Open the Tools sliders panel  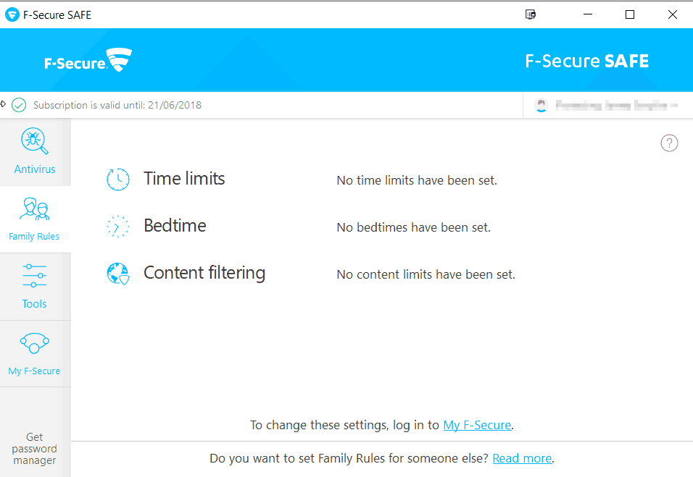[35, 286]
